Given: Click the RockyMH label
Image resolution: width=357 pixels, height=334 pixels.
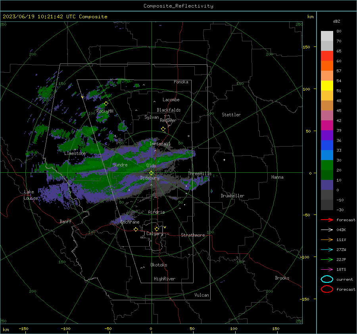Looking at the screenshot, I should [105, 111].
